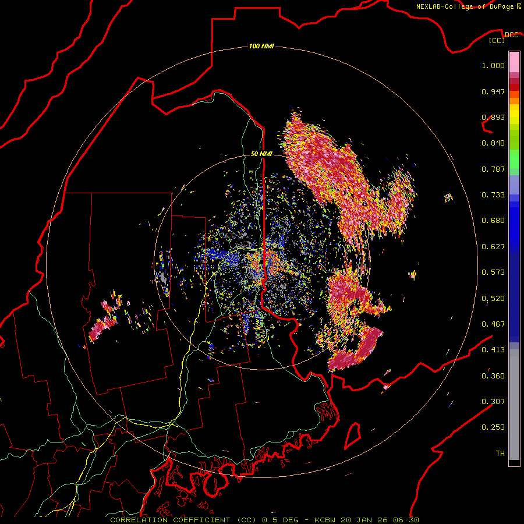
Task: Select the 0.573 legend value
Action: pos(493,272)
